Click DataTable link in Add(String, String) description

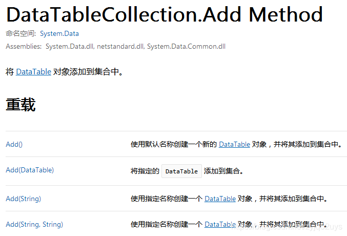(220, 225)
